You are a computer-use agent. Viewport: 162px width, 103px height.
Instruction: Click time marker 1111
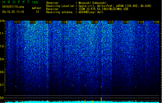tap(17, 22)
